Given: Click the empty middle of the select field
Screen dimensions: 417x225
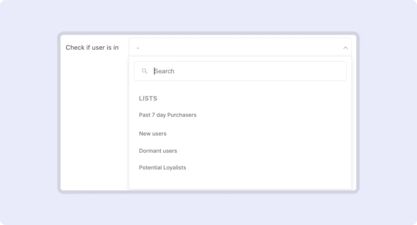Looking at the screenshot, I should (x=240, y=48).
